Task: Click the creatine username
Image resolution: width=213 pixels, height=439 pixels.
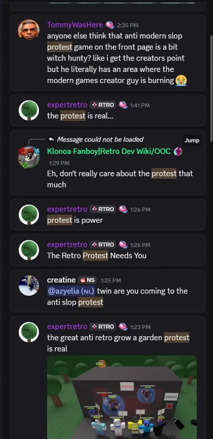Action: click(61, 280)
